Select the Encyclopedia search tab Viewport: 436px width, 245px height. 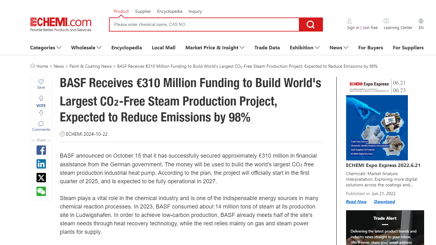pyautogui.click(x=170, y=11)
